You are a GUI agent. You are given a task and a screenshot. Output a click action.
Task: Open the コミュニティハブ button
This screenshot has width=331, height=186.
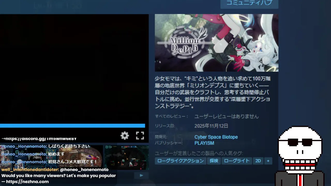point(249,3)
